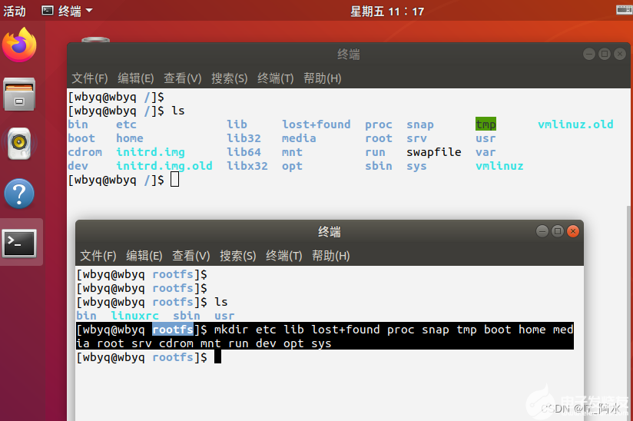The height and width of the screenshot is (421, 633).
Task: Minimize the back terminal window
Action: (x=589, y=54)
